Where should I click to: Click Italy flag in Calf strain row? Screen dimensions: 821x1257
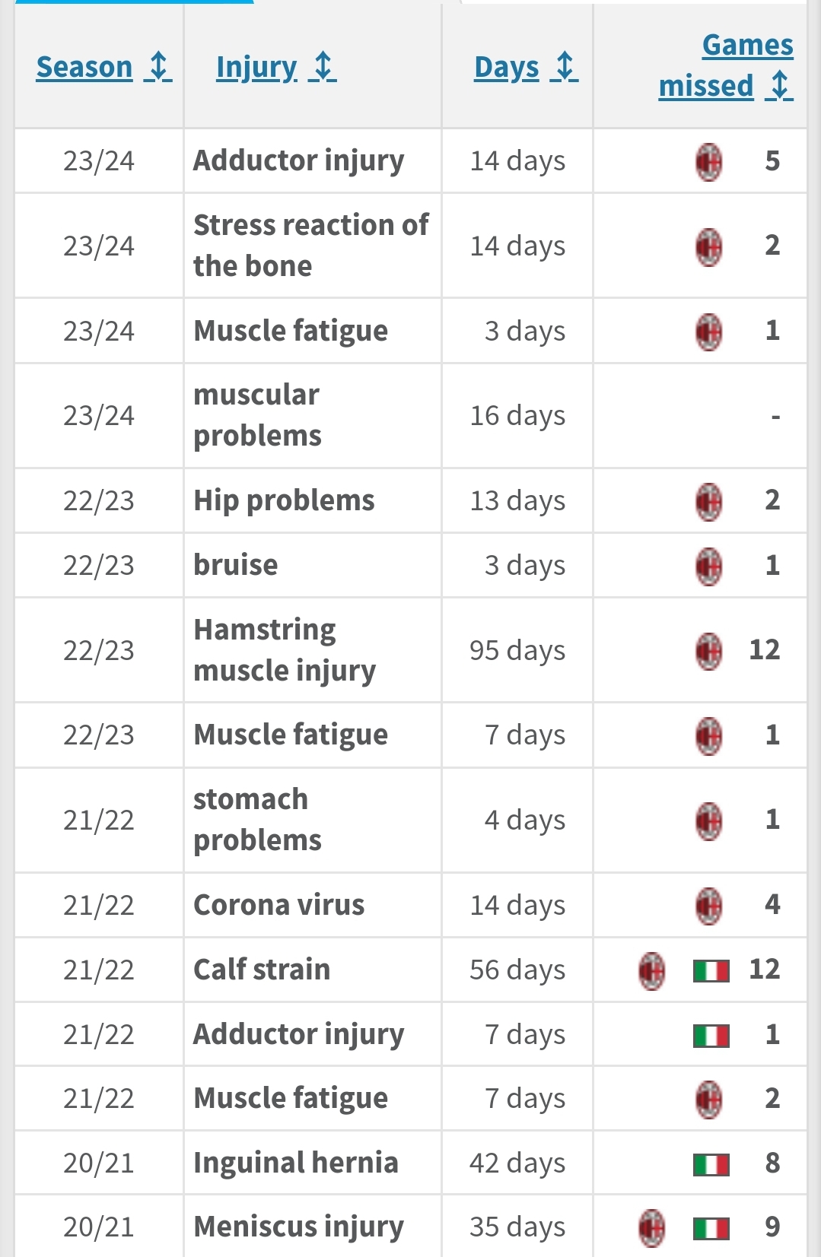click(x=711, y=970)
